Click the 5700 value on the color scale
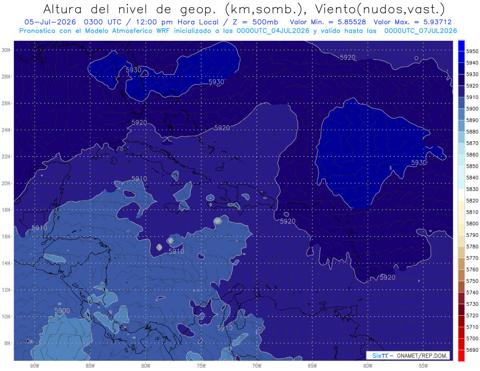This screenshot has height=371, width=480. pyautogui.click(x=472, y=338)
